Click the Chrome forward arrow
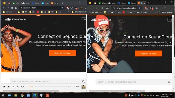175x98 pixels. 8,8
